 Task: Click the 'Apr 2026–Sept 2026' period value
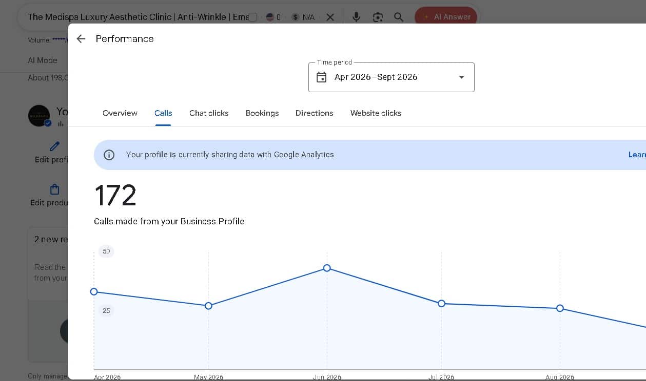pos(376,77)
